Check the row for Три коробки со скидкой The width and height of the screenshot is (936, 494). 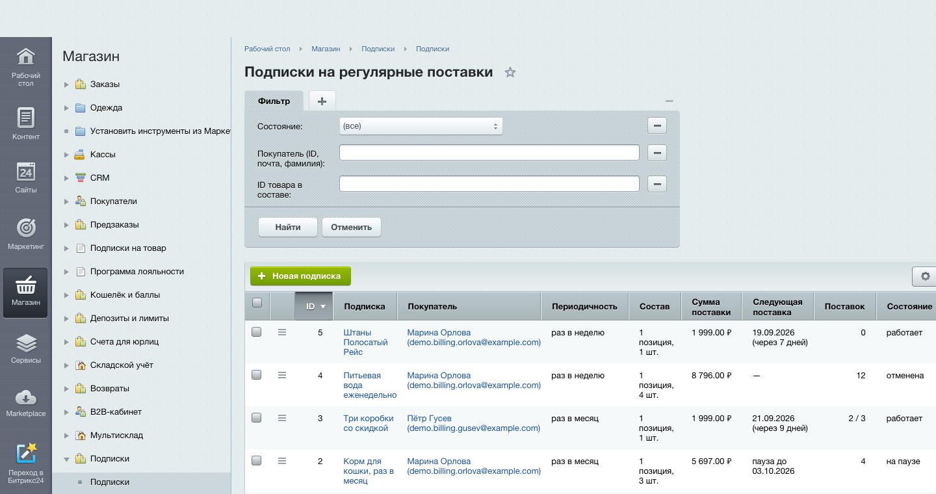(x=257, y=417)
